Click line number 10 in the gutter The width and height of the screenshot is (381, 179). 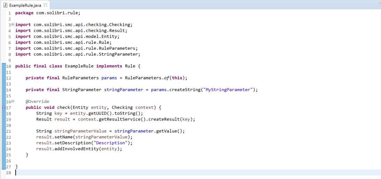tap(9, 66)
